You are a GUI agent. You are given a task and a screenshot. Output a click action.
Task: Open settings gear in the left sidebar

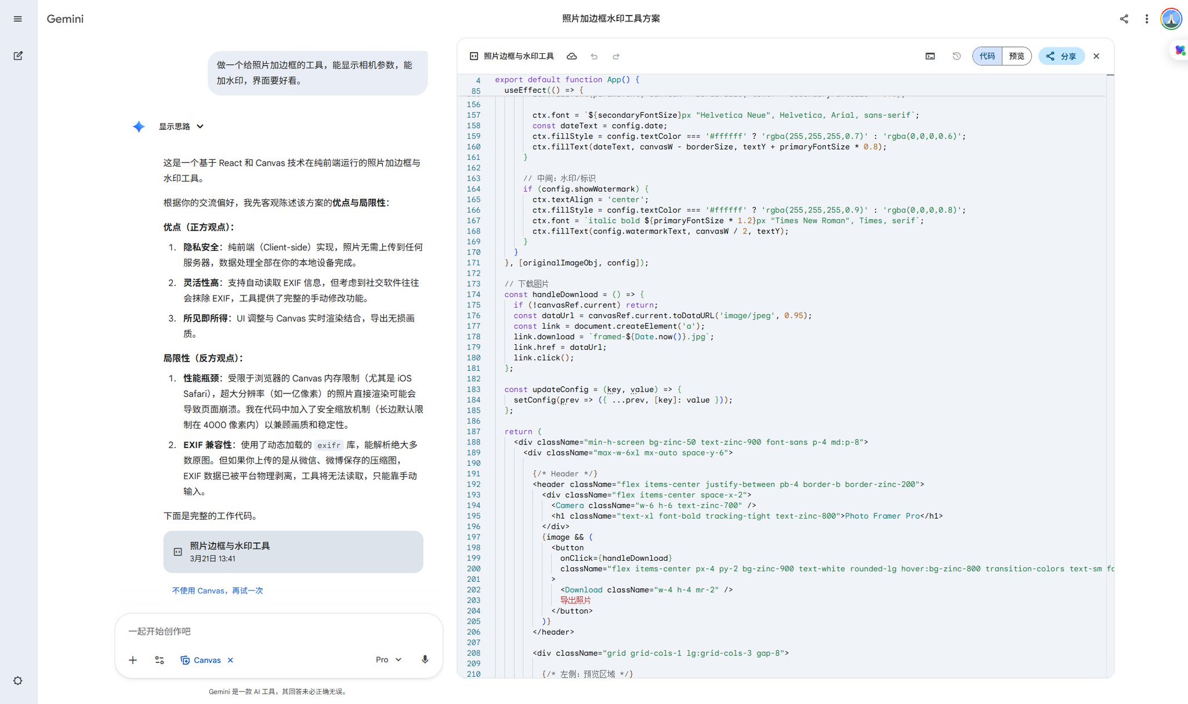(x=18, y=681)
